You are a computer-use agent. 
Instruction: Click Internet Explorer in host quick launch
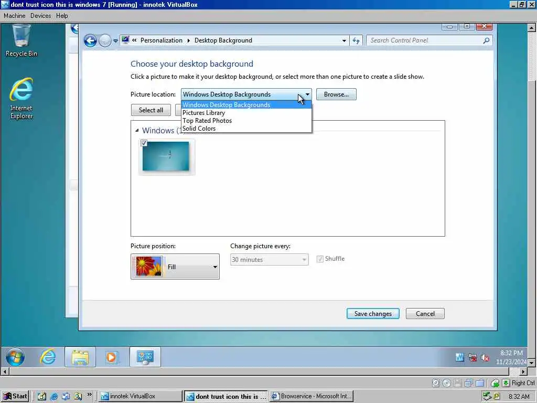coord(54,396)
